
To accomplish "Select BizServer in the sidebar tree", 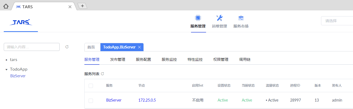I will click(x=18, y=76).
